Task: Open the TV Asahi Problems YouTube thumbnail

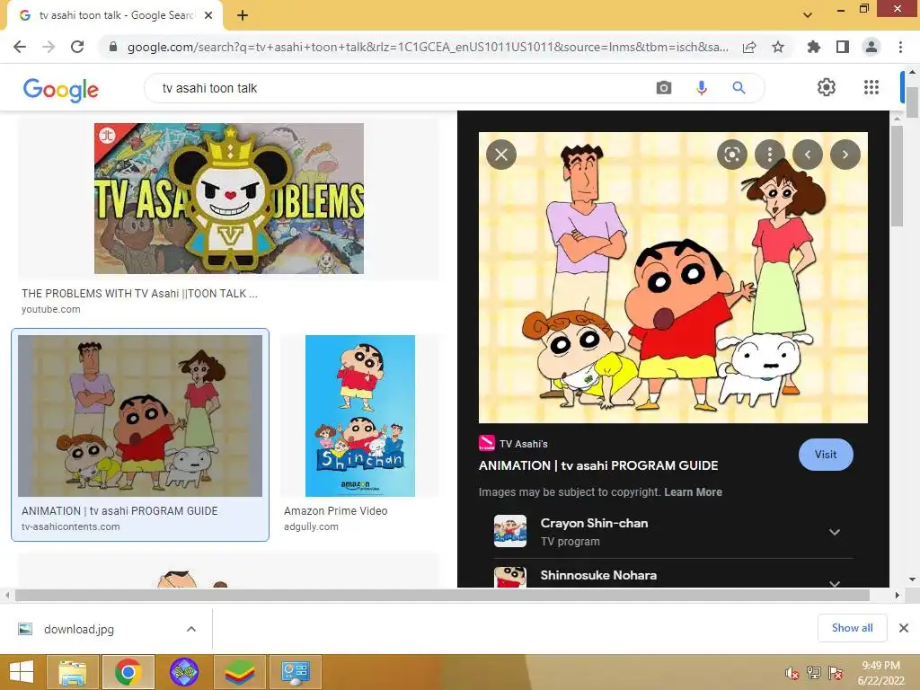Action: pos(229,199)
